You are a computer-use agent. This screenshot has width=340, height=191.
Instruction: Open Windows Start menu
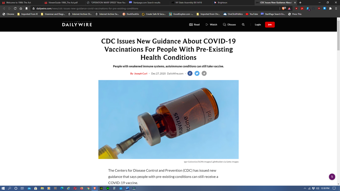3,188
